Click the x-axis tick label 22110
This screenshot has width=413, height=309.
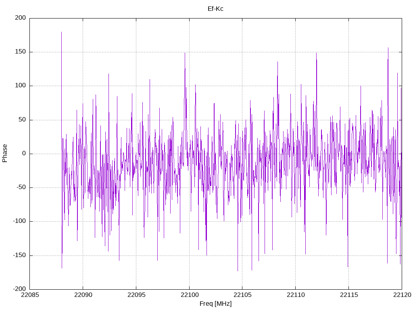pos(296,295)
